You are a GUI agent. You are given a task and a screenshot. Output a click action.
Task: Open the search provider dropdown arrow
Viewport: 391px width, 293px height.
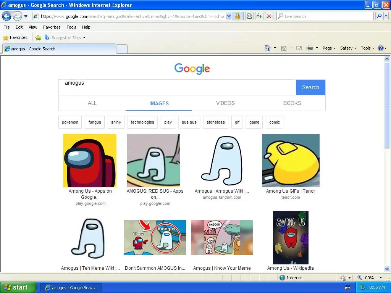(x=386, y=16)
